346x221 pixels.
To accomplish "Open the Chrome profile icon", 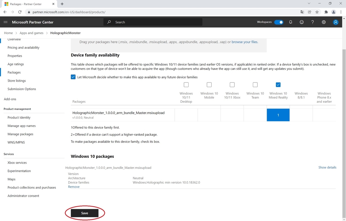I will click(334, 12).
